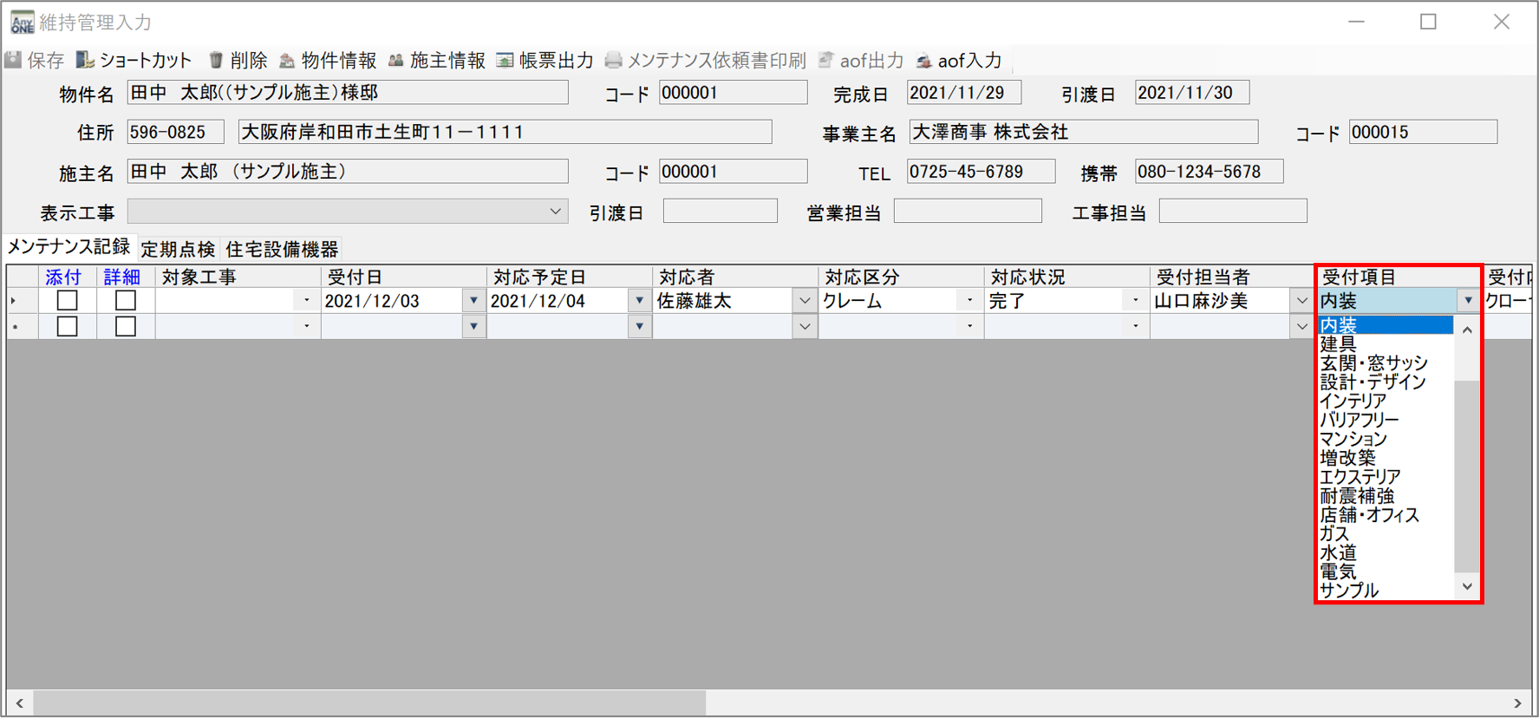Open 物件情報 property info icon
The width and height of the screenshot is (1539, 718).
(287, 61)
